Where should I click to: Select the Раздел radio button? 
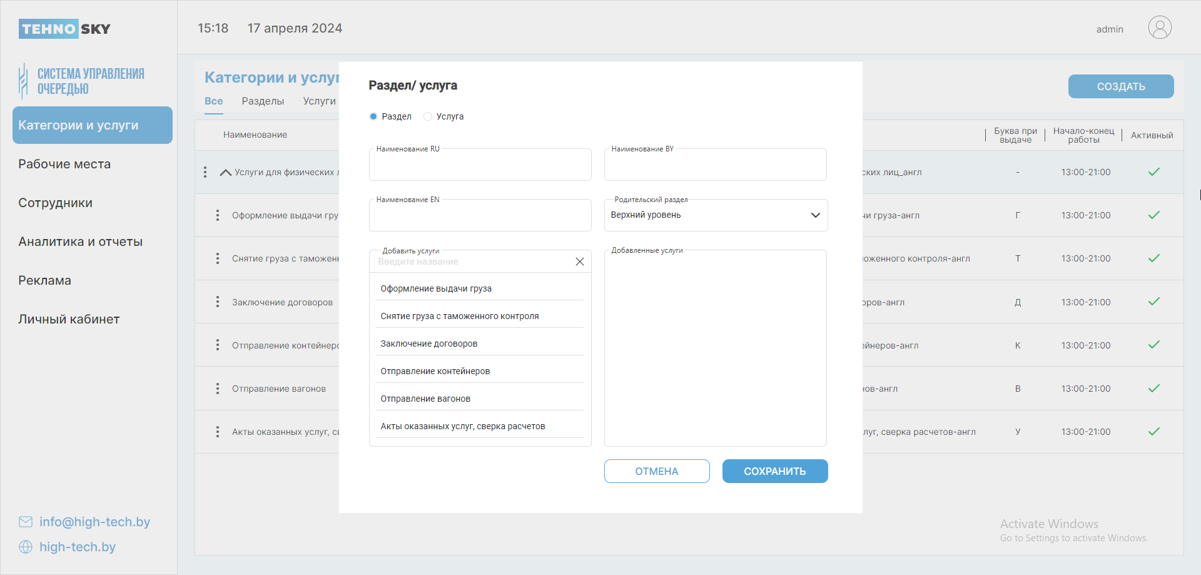click(x=373, y=116)
